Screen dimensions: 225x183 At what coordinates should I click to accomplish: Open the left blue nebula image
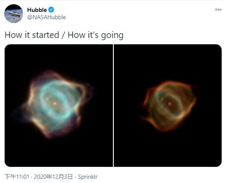click(59, 106)
